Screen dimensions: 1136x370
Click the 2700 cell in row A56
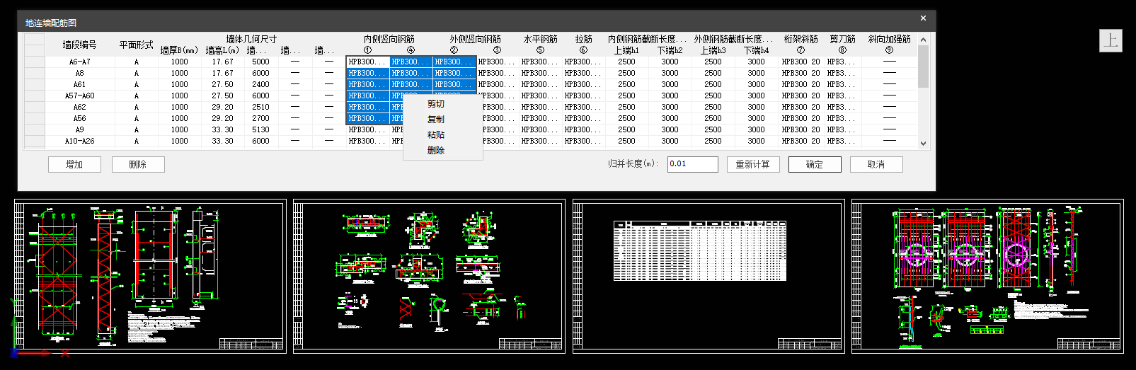[x=260, y=119]
